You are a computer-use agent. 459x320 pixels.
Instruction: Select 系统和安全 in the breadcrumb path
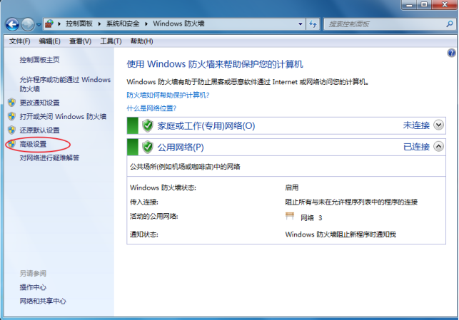pos(123,24)
